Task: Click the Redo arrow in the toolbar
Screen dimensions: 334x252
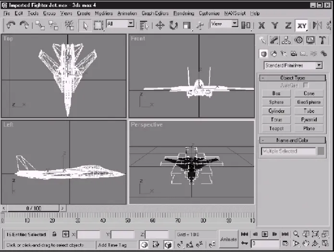Action: tap(24, 25)
